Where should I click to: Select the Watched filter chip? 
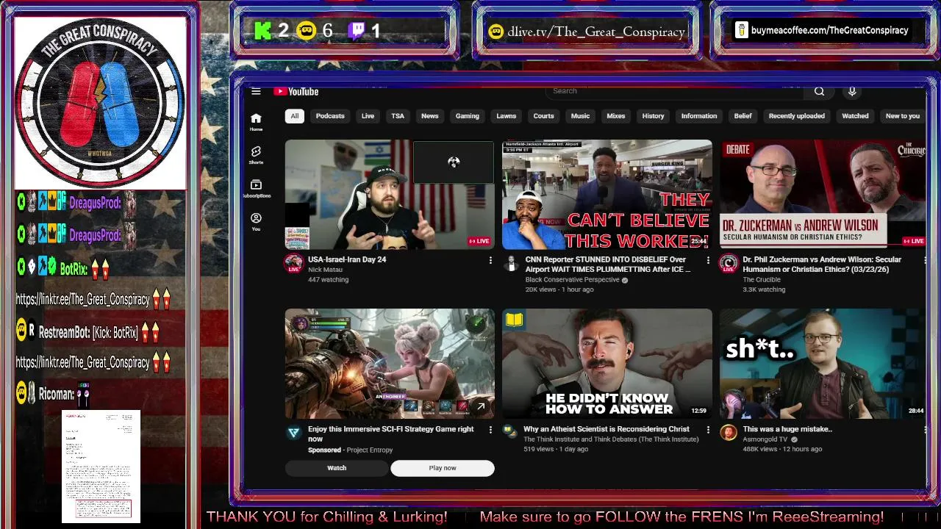point(855,116)
